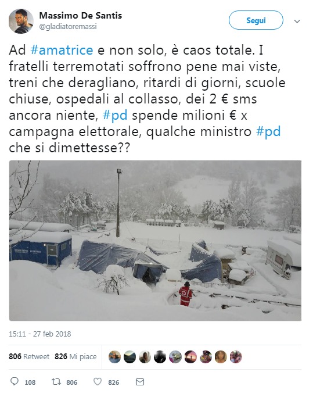
Task: Open the snowy camp photo attachment
Action: pyautogui.click(x=155, y=241)
